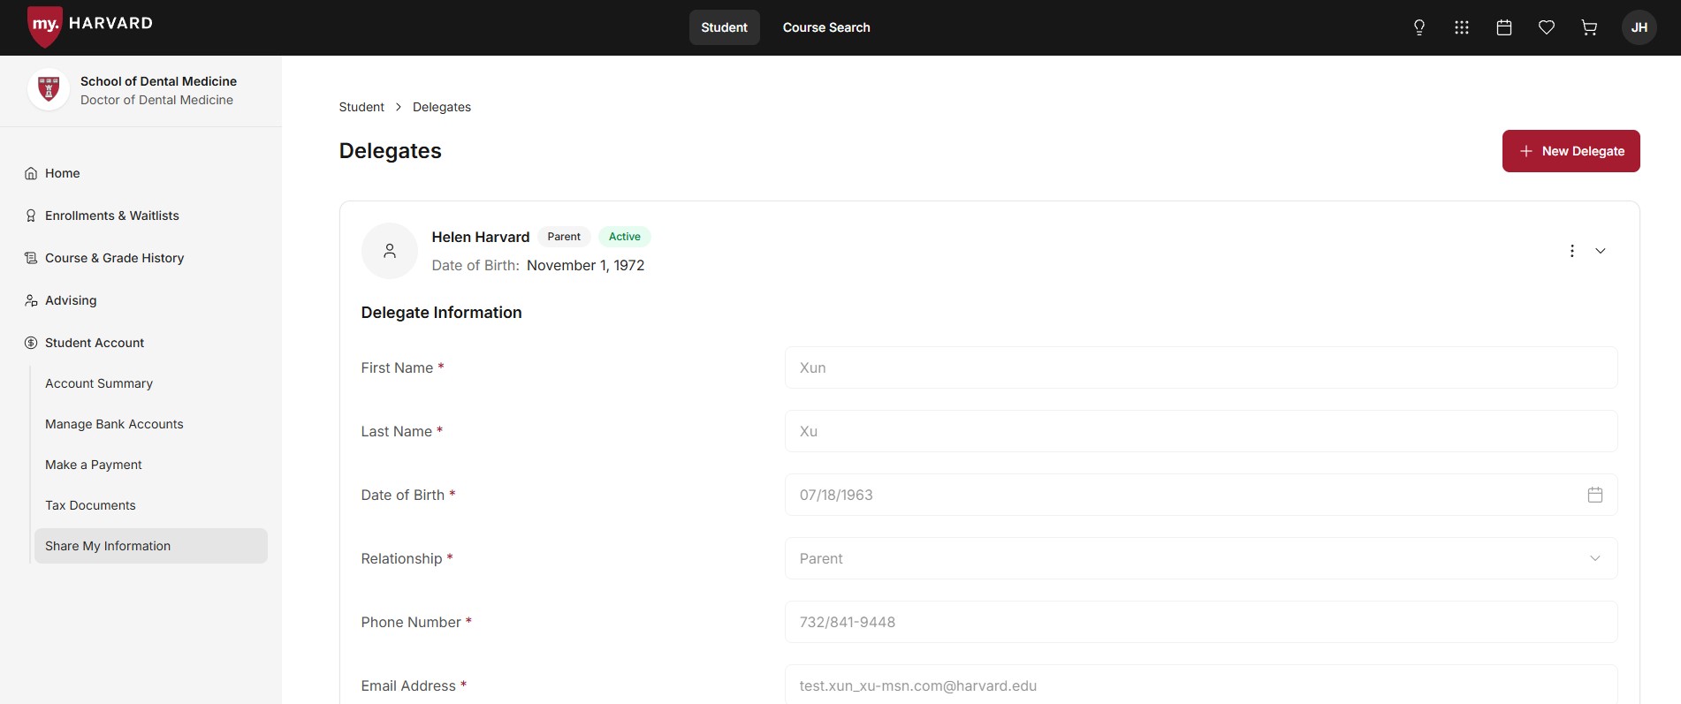Click the Date of Birth field
This screenshot has height=704, width=1681.
click(x=1201, y=495)
